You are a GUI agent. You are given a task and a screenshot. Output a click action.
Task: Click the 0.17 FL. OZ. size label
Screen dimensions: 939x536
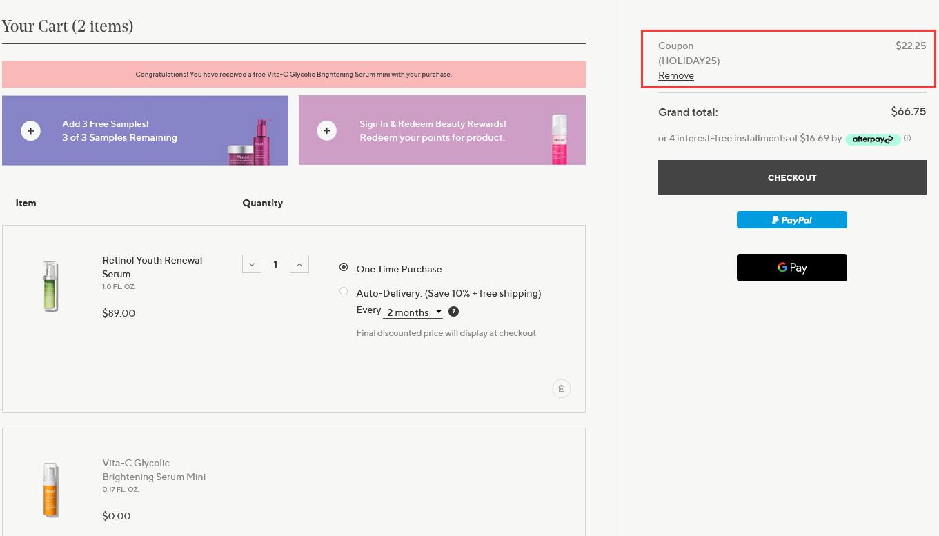tap(121, 489)
